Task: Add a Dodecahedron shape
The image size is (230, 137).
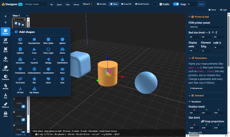Action: pos(34,70)
